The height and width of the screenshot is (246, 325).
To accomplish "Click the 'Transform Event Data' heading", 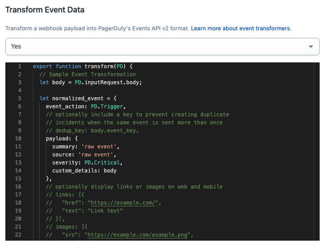I will point(45,10).
